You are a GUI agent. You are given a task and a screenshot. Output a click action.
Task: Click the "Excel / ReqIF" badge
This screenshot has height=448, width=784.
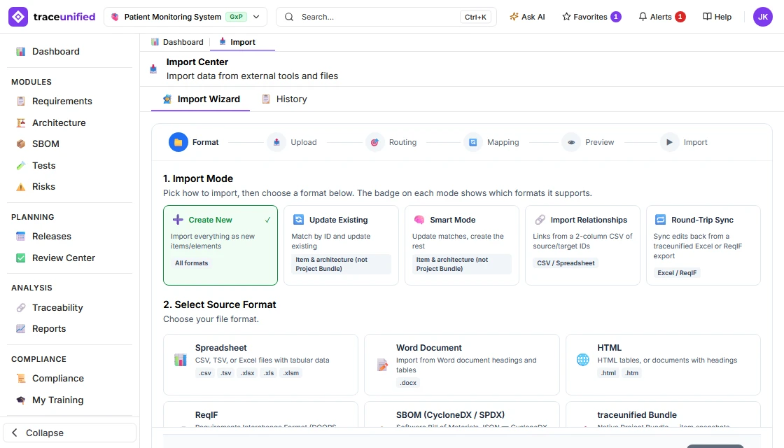point(676,273)
